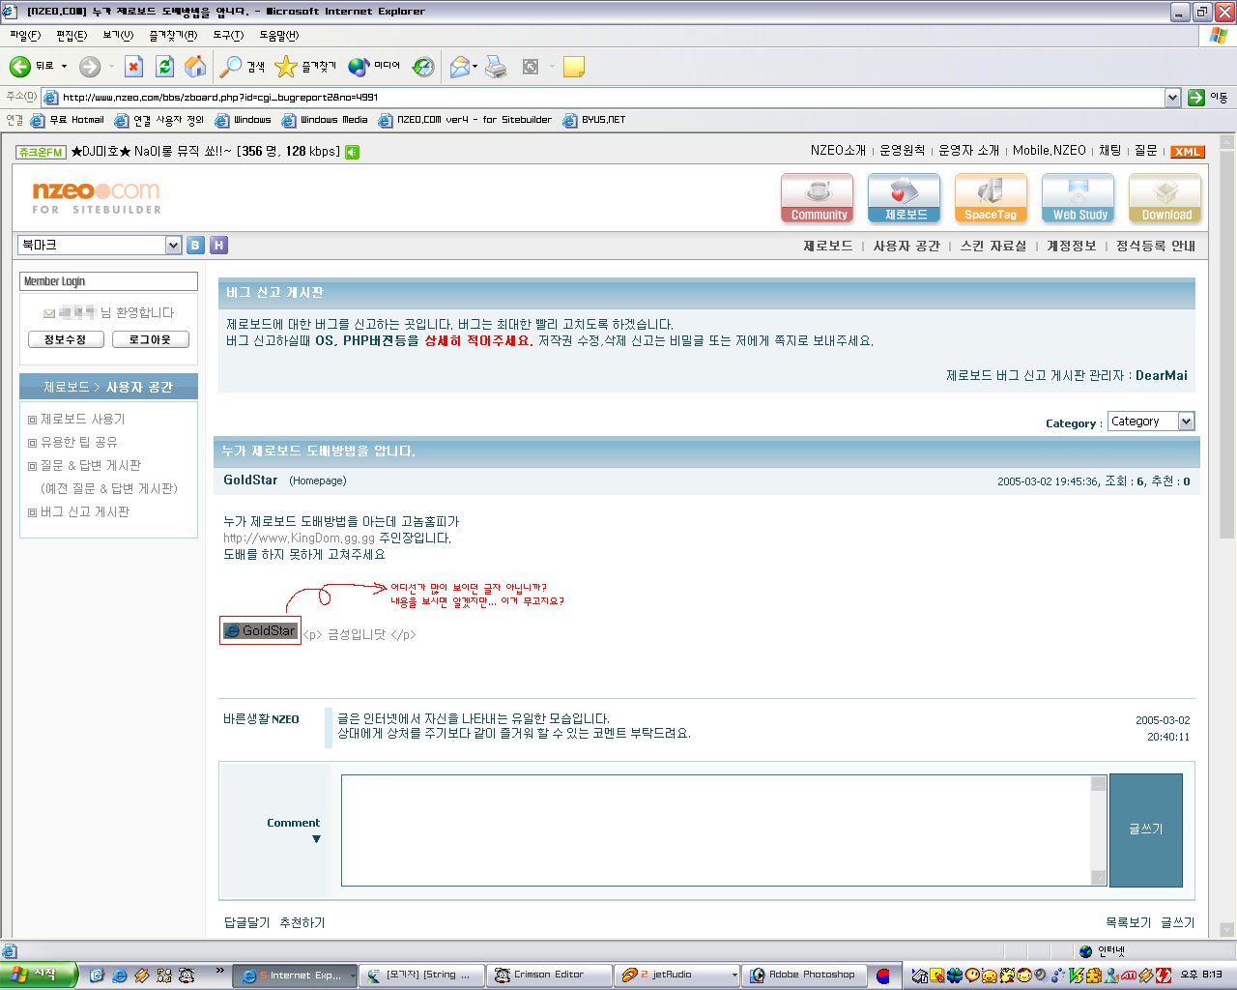The height and width of the screenshot is (990, 1237).
Task: Click the Print toolbar icon
Action: (496, 67)
